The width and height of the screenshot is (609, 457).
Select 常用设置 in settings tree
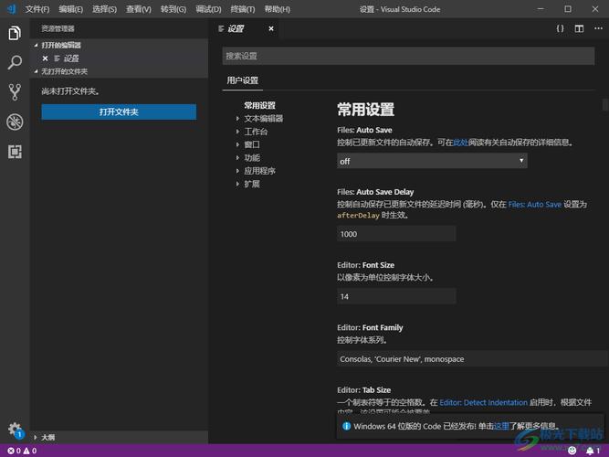pyautogui.click(x=259, y=105)
